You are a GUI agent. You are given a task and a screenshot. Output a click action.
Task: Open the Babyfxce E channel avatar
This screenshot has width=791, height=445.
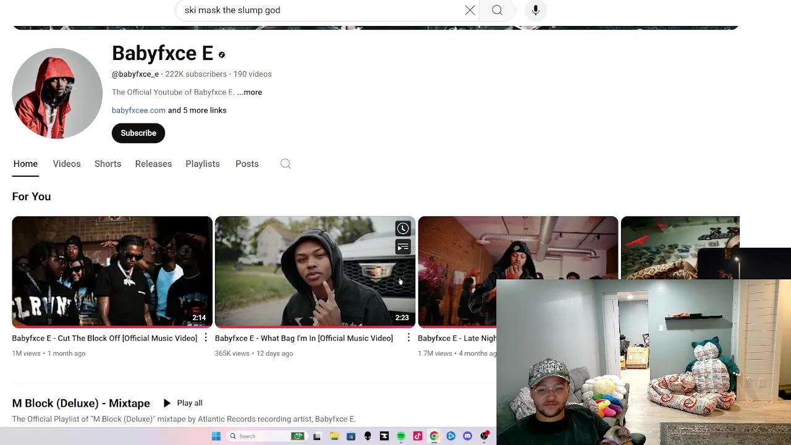[57, 93]
